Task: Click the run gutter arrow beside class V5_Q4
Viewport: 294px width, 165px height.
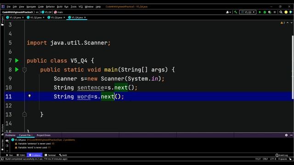Action: point(17,60)
